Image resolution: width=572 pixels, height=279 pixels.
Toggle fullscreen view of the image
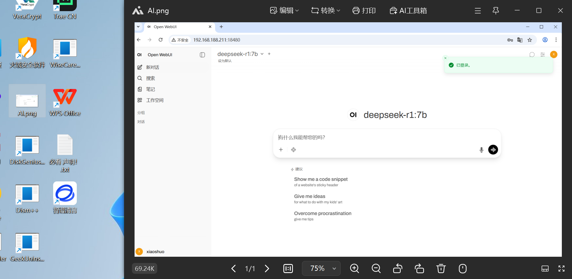pyautogui.click(x=561, y=269)
